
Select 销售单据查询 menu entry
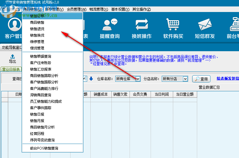52,56
